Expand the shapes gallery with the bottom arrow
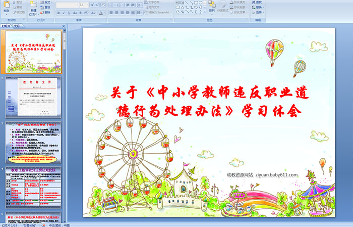This screenshot has width=353, height=227. click(205, 12)
